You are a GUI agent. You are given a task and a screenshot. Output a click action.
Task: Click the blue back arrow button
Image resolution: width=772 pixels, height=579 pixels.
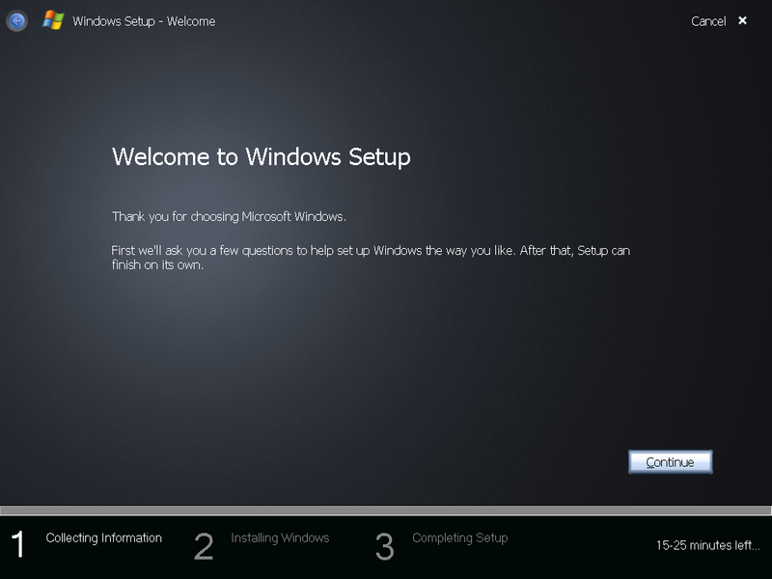coord(16,21)
